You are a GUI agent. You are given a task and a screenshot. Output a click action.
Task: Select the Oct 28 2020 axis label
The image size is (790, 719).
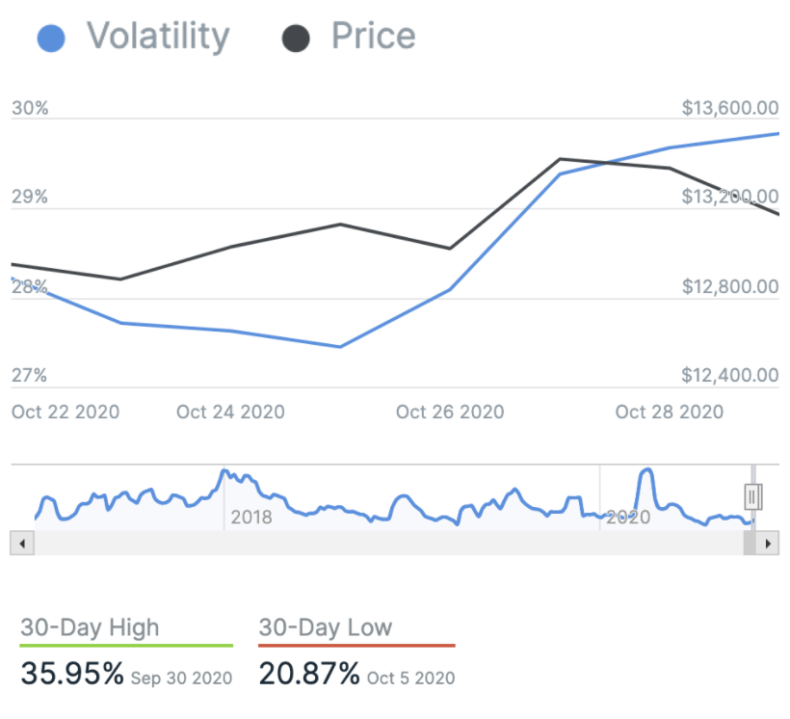point(670,413)
